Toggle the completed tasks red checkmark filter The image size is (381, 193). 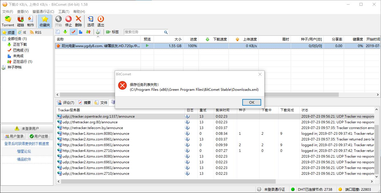tap(73, 32)
